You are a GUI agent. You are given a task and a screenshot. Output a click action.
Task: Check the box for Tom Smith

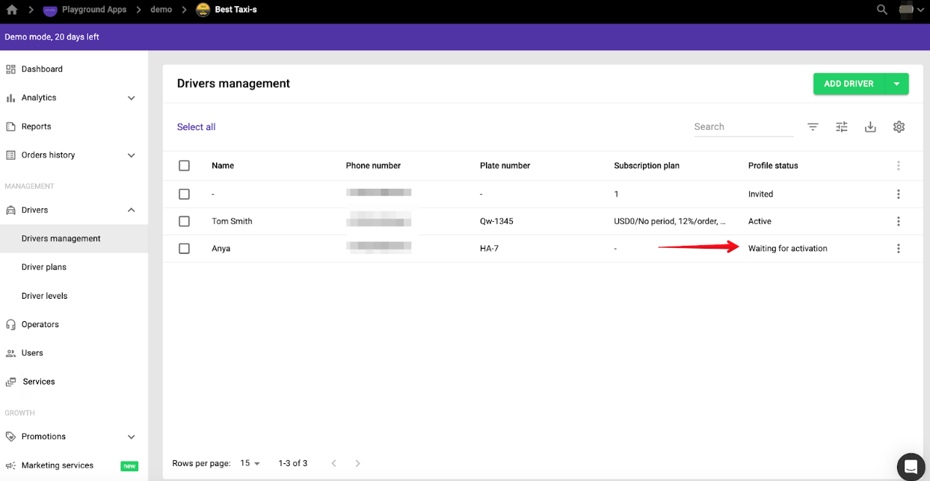pos(184,221)
